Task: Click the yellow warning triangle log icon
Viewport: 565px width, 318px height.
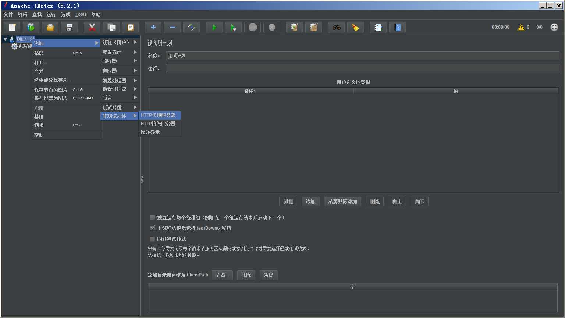Action: [x=521, y=27]
